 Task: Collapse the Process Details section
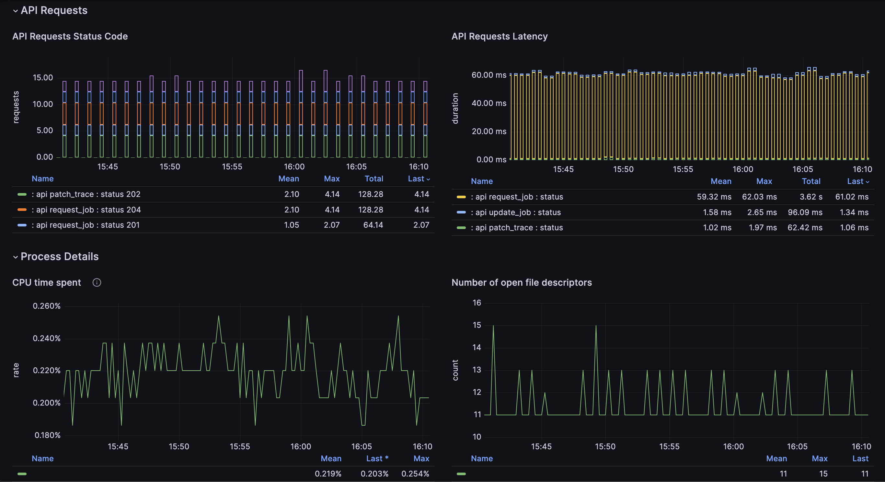(16, 257)
